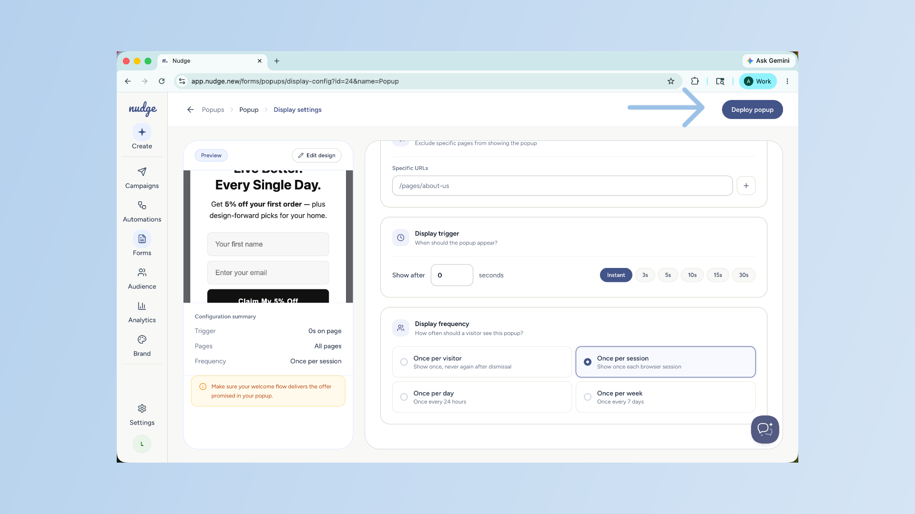The height and width of the screenshot is (514, 915).
Task: Select Once per session frequency
Action: click(666, 362)
